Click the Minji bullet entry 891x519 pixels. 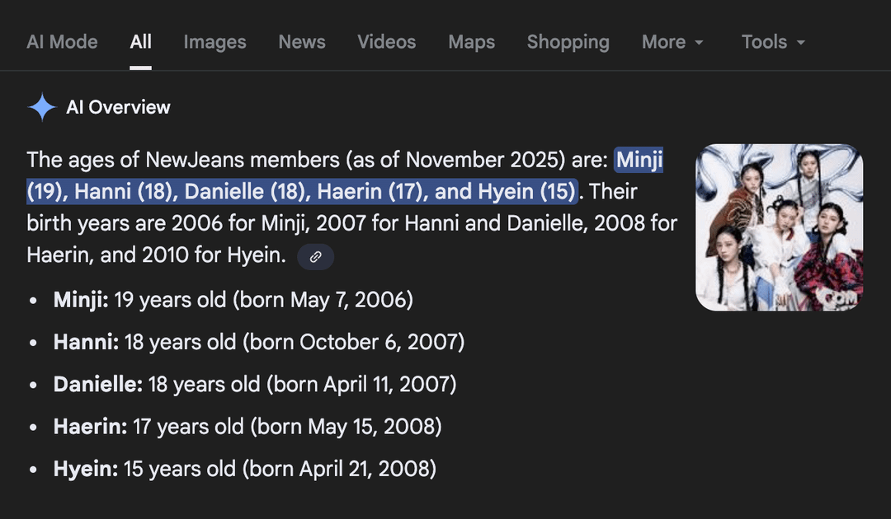[x=233, y=299]
